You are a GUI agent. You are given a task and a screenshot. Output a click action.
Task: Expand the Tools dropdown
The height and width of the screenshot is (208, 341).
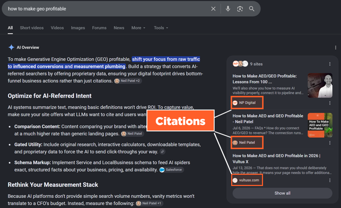[x=161, y=28]
